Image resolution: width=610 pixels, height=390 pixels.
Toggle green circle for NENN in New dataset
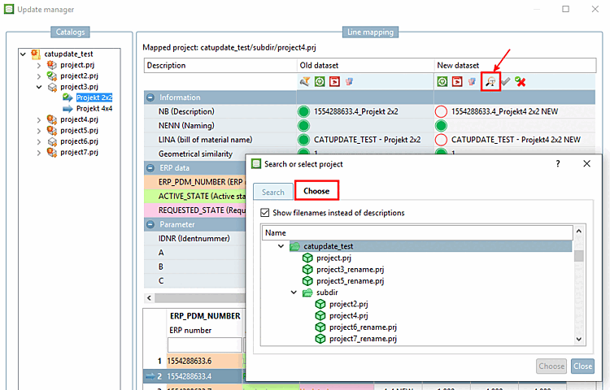[x=441, y=125]
